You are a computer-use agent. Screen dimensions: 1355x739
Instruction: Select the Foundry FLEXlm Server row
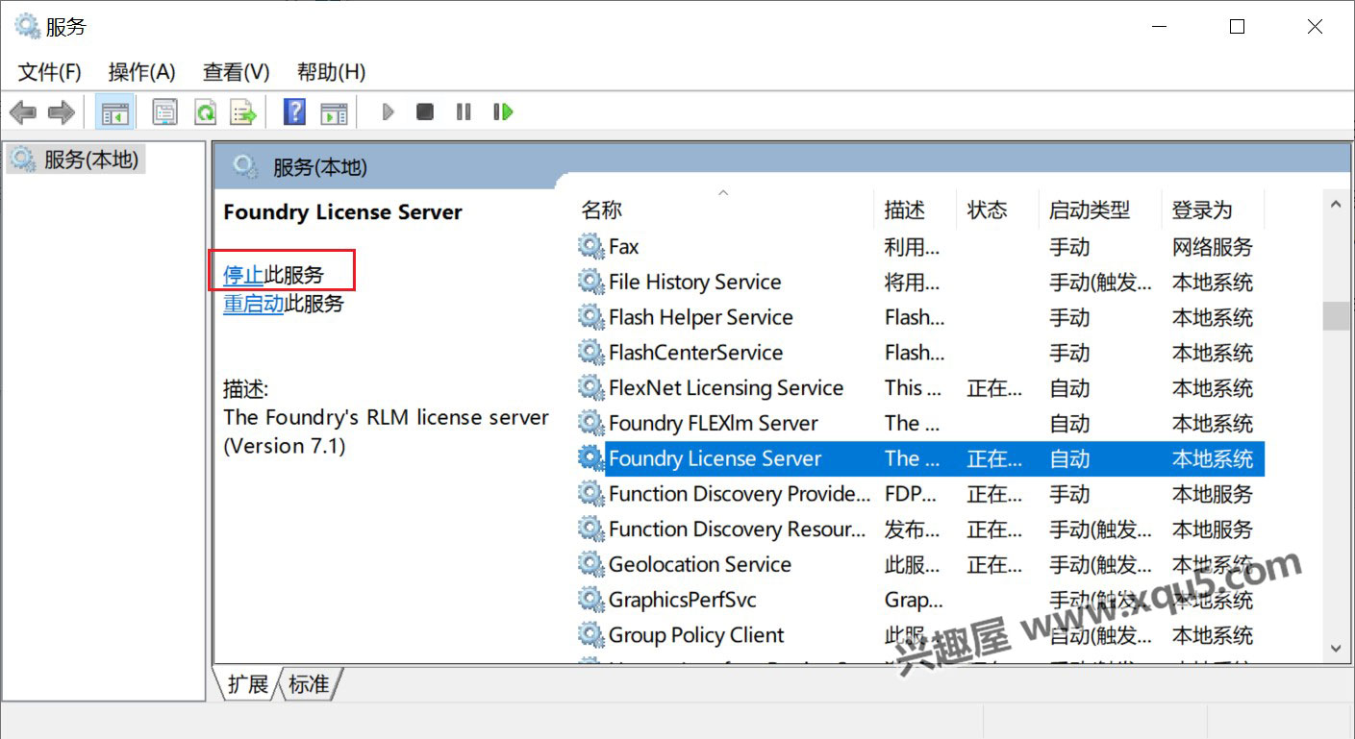[x=920, y=423]
